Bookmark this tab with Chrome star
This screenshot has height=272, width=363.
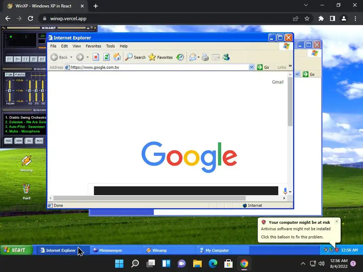click(307, 18)
